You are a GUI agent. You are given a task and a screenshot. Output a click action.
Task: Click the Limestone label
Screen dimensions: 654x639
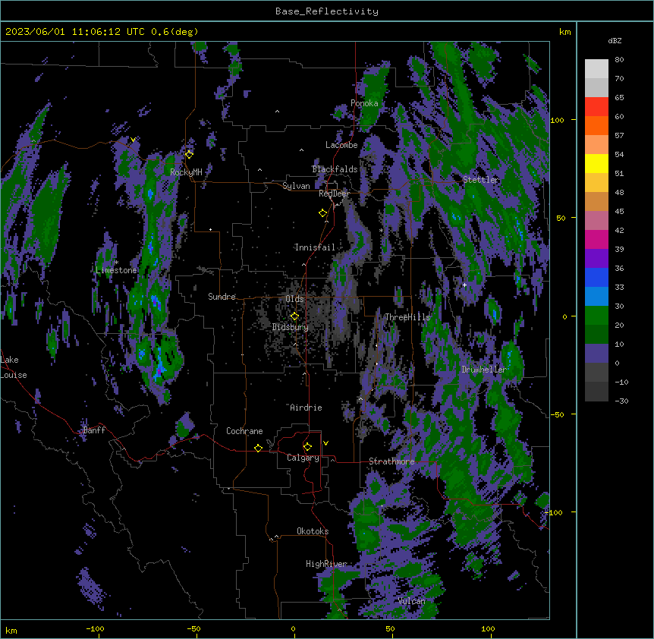[116, 270]
